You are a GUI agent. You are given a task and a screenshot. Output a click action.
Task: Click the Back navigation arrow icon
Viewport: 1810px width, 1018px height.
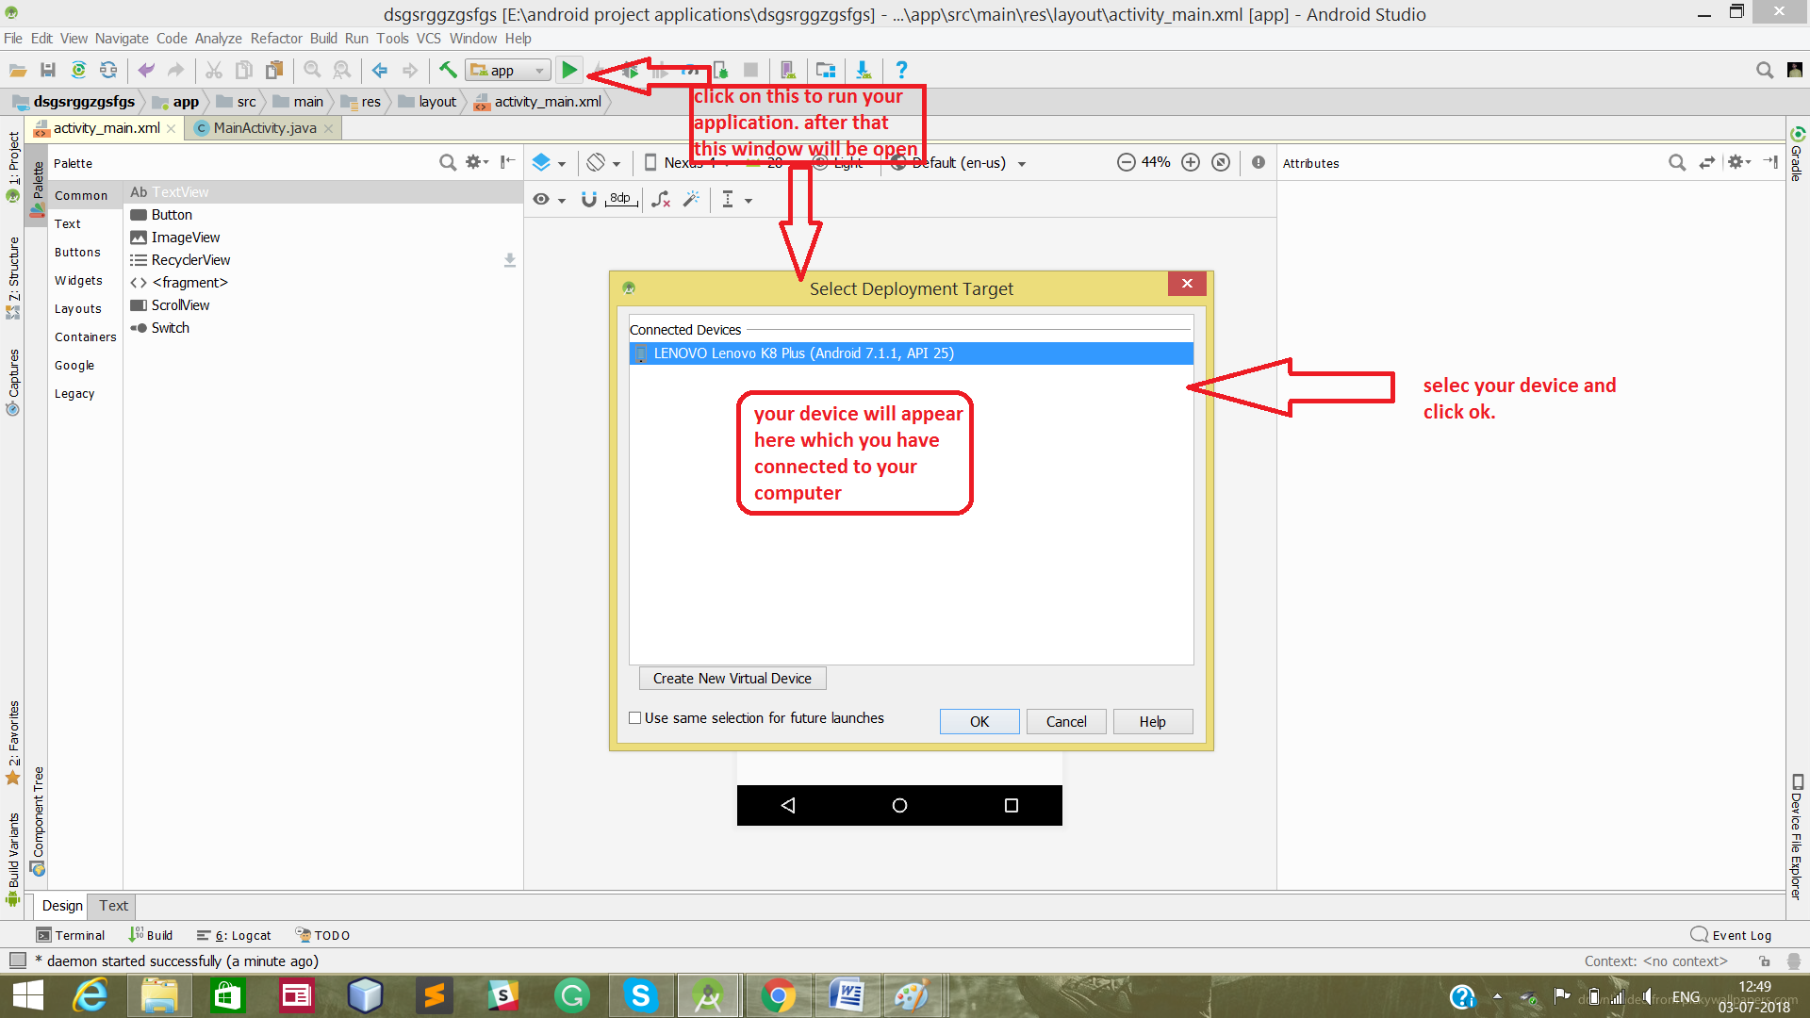click(380, 70)
